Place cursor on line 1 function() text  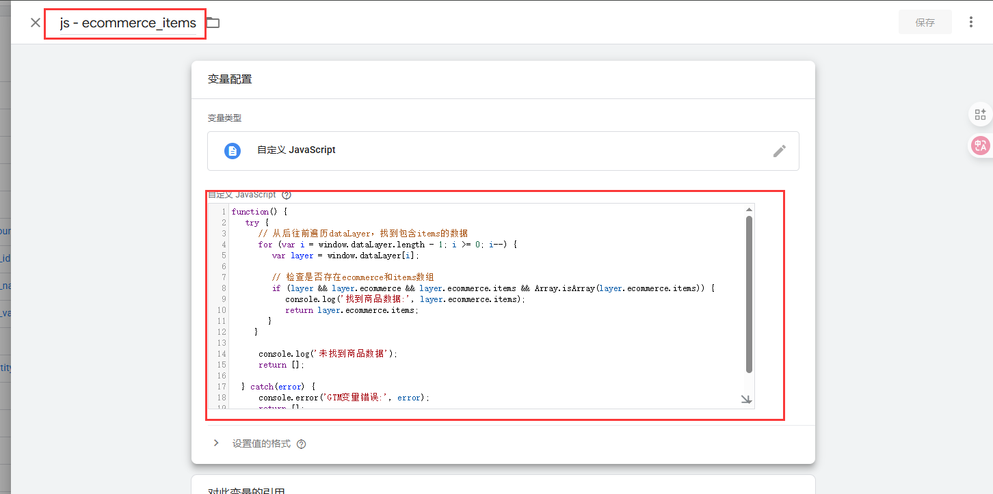click(259, 212)
